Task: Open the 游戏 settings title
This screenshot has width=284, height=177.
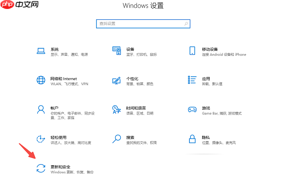Action: [206, 108]
